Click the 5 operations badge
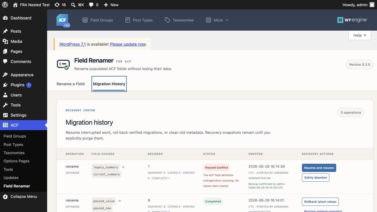Screen dimensions: 377x212 [x=351, y=112]
